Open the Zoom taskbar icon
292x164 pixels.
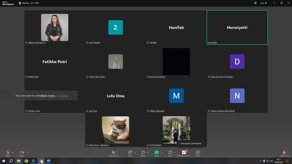(49, 161)
